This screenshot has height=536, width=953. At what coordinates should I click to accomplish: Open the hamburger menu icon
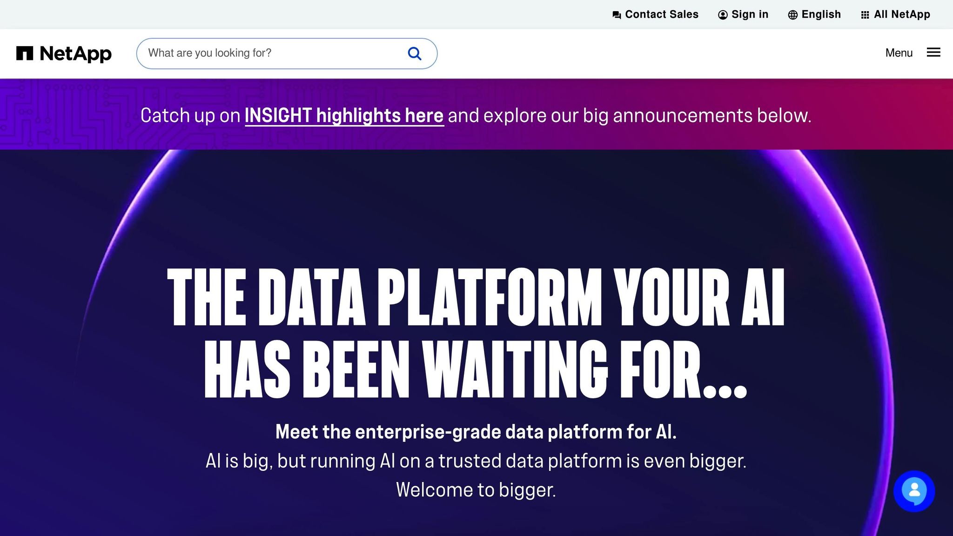click(x=933, y=53)
